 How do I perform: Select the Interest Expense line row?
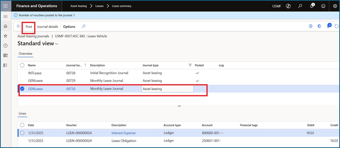click(x=22, y=133)
